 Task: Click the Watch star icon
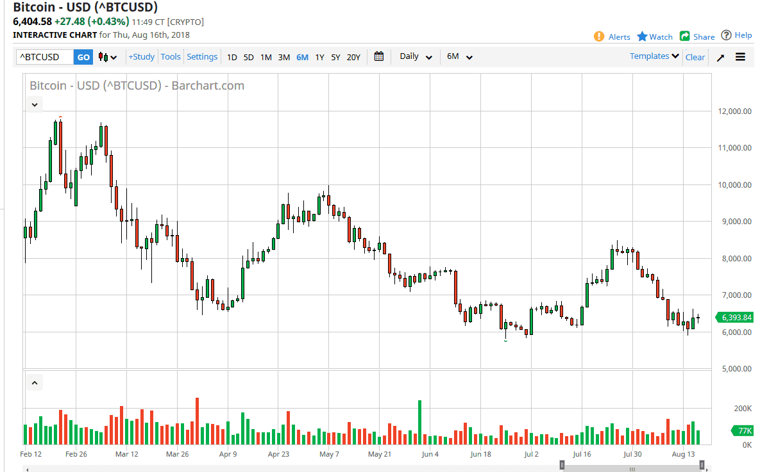point(643,37)
